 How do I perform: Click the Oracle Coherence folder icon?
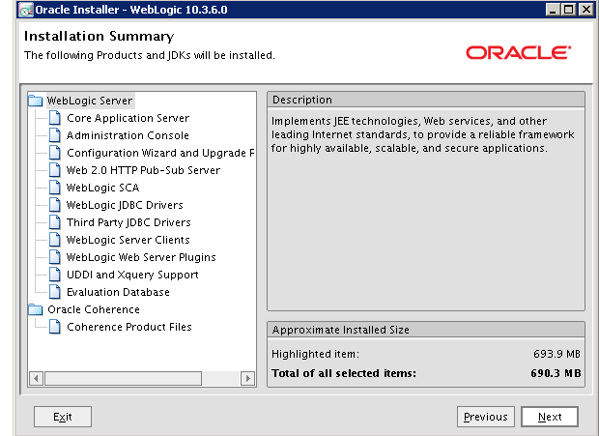pyautogui.click(x=36, y=309)
